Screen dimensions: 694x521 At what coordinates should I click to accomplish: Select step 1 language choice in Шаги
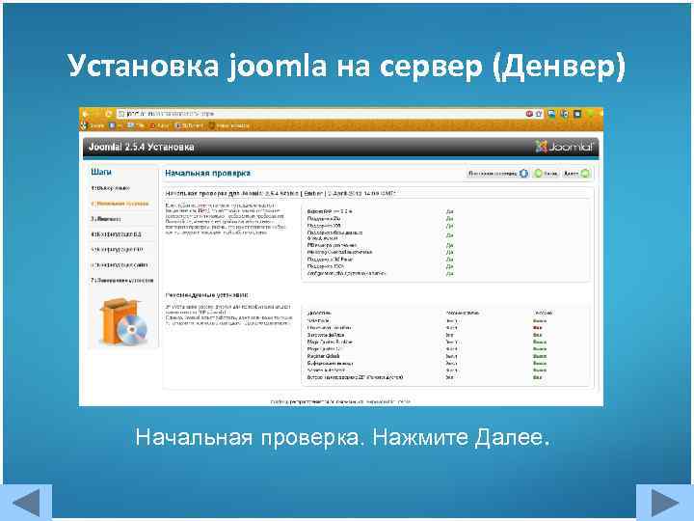pyautogui.click(x=111, y=188)
